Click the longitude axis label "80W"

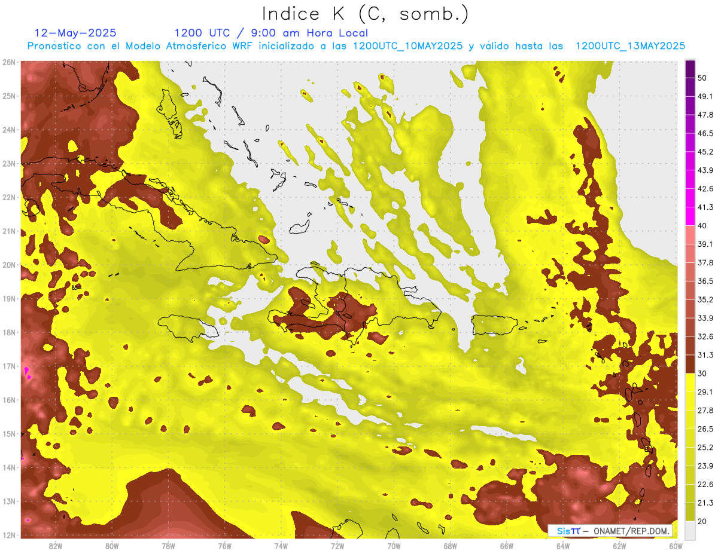coord(112,546)
